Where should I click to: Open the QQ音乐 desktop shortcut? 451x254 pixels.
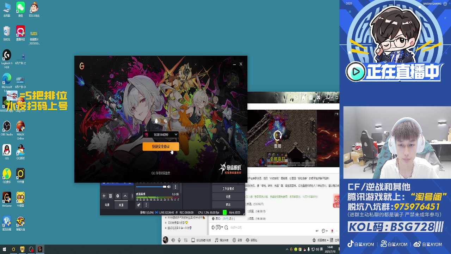click(7, 176)
